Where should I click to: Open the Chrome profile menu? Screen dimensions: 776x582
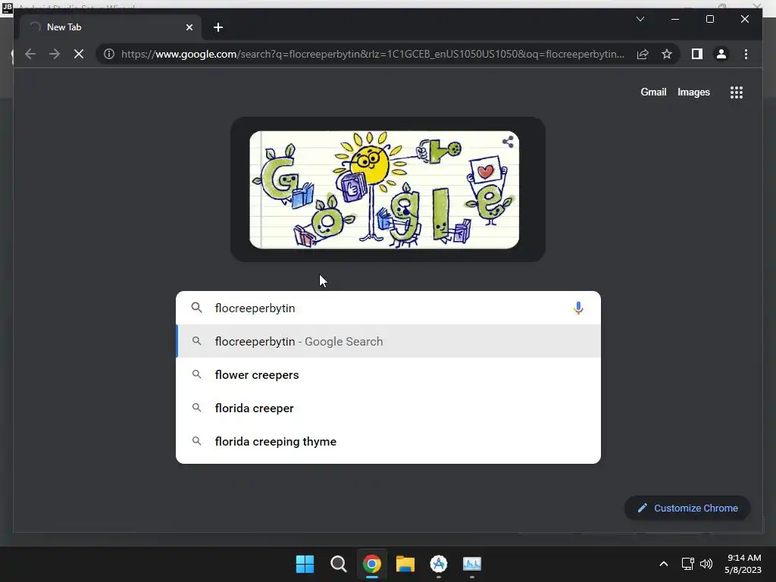coord(721,54)
